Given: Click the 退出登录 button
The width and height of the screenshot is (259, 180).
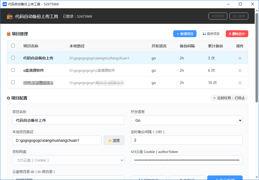Looking at the screenshot, I should (x=239, y=16).
